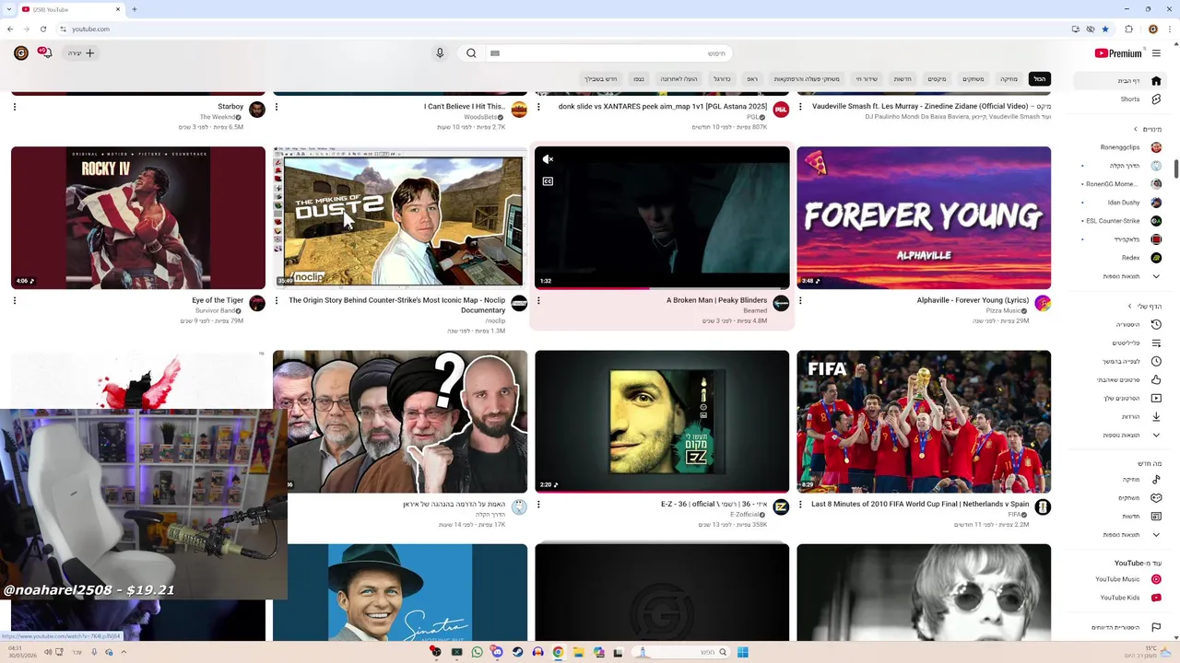Start voice search with microphone icon

click(440, 53)
